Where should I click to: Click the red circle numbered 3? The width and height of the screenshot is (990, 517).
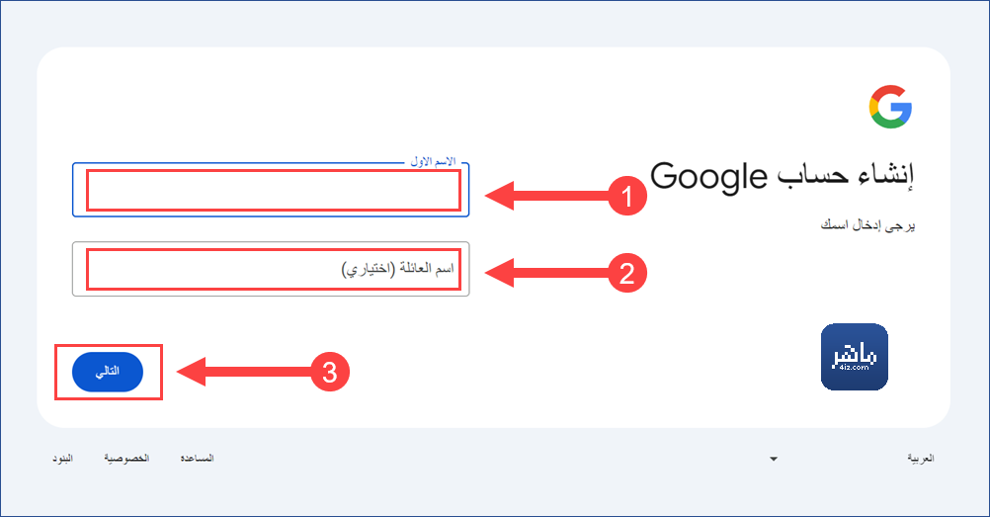tap(330, 372)
